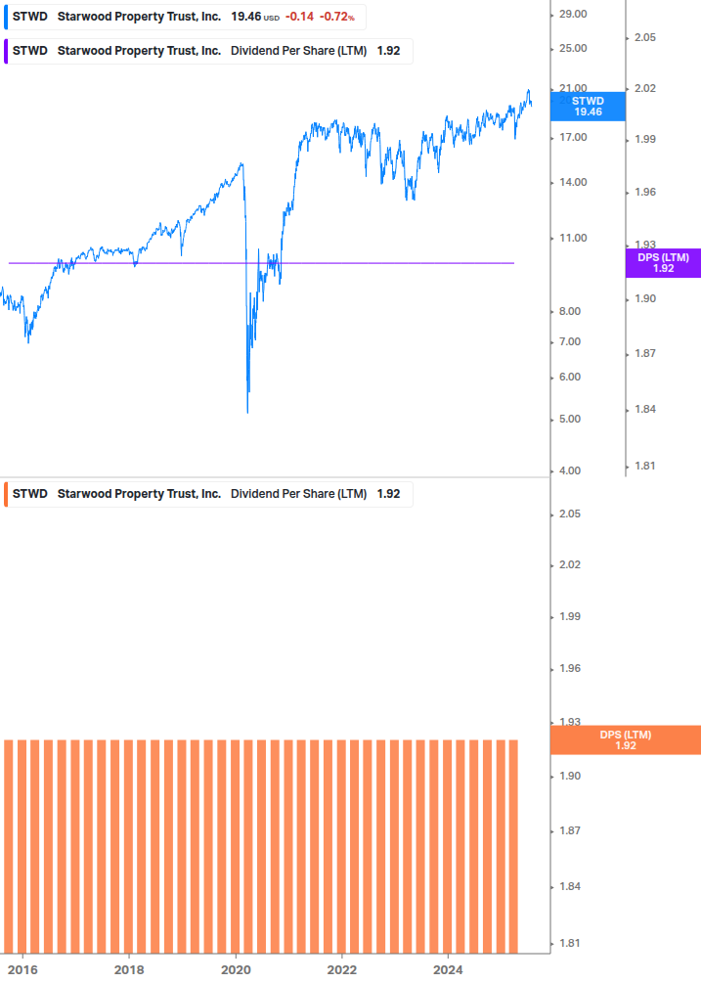Click the 6.00 price axis label
Screen dimensions: 701x983
point(569,377)
